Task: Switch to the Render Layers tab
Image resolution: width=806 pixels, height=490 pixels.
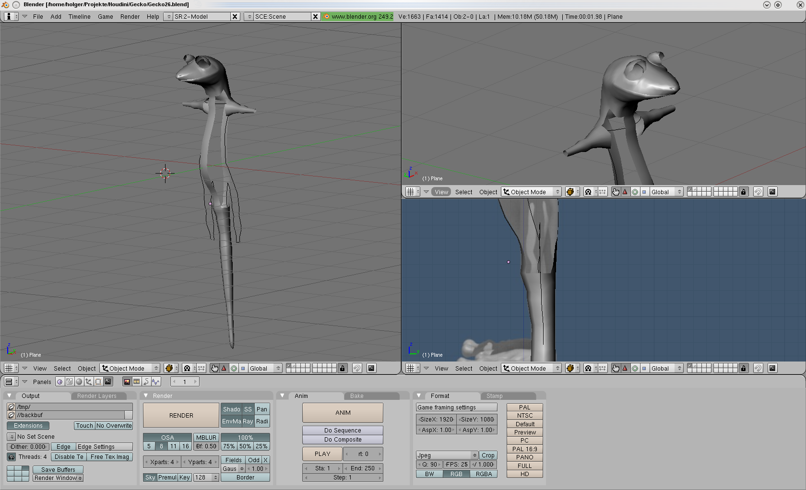Action: [97, 396]
